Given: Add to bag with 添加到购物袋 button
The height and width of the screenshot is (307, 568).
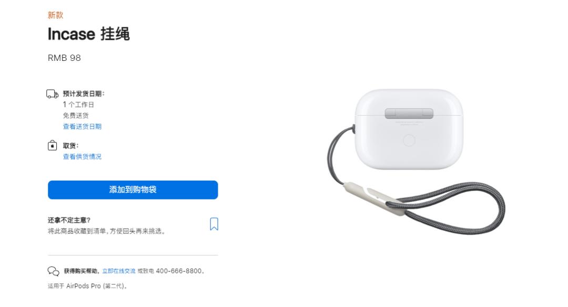Looking at the screenshot, I should coord(133,190).
